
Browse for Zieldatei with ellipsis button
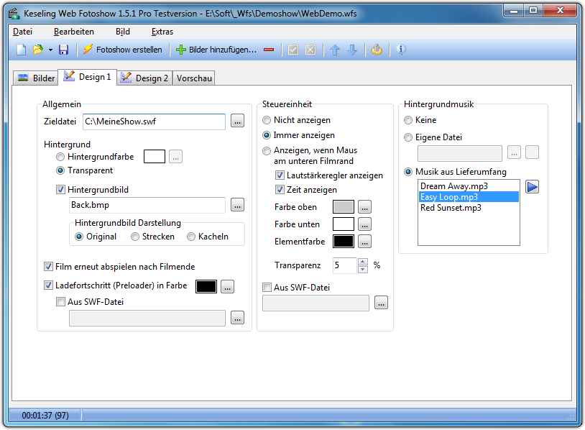[237, 122]
